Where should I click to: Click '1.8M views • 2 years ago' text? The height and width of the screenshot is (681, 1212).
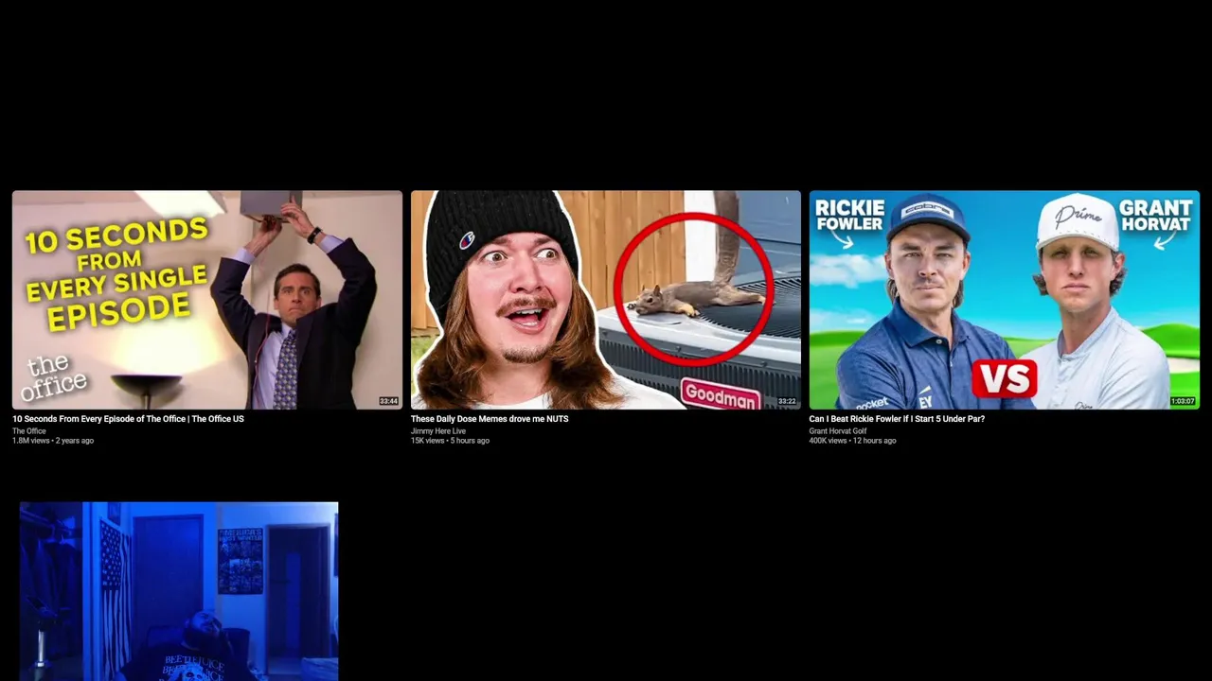[x=53, y=441]
